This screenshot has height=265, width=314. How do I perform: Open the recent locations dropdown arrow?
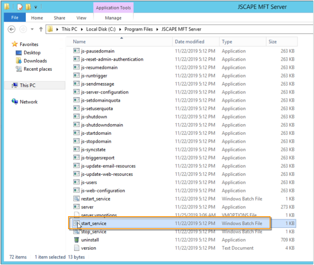pos(32,29)
